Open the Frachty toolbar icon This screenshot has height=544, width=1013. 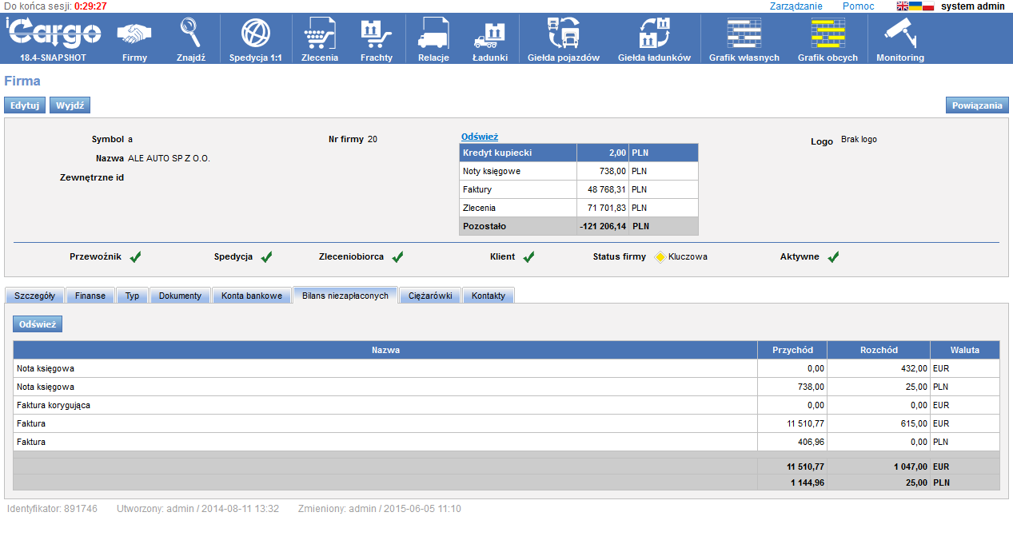point(376,34)
